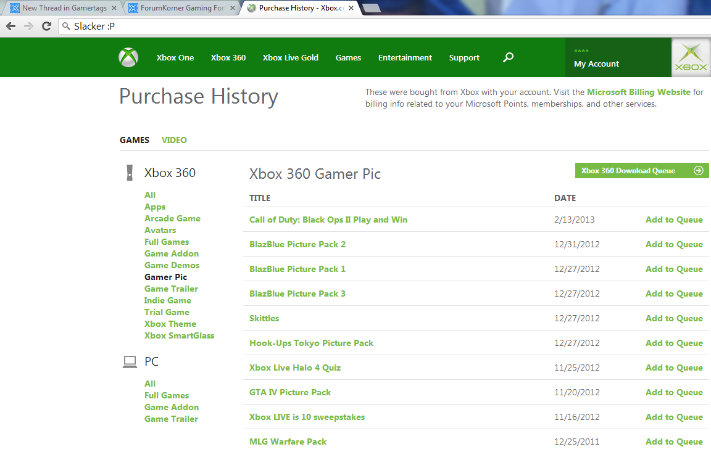Click the DATE column header
This screenshot has height=452, width=711.
click(565, 198)
